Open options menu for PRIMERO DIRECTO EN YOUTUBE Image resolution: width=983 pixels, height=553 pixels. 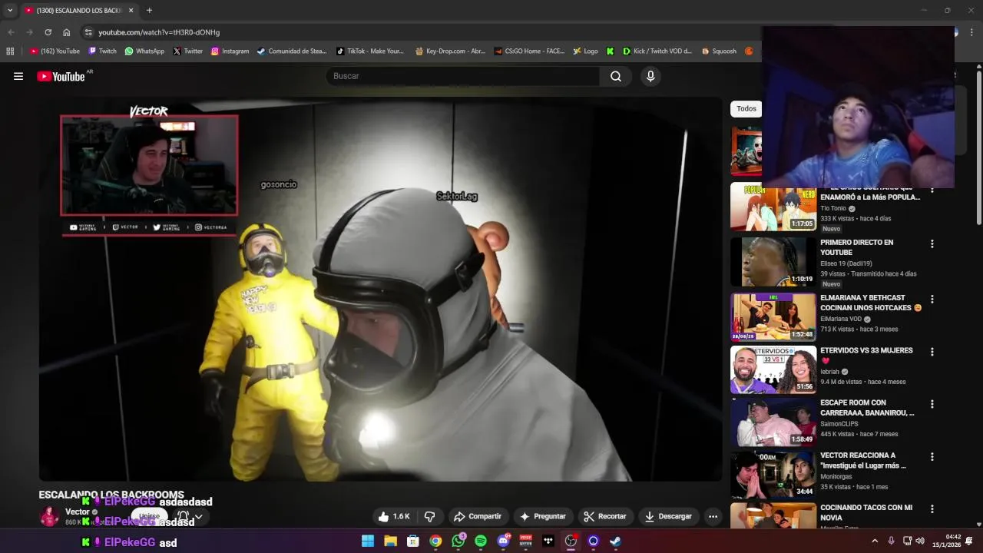932,244
